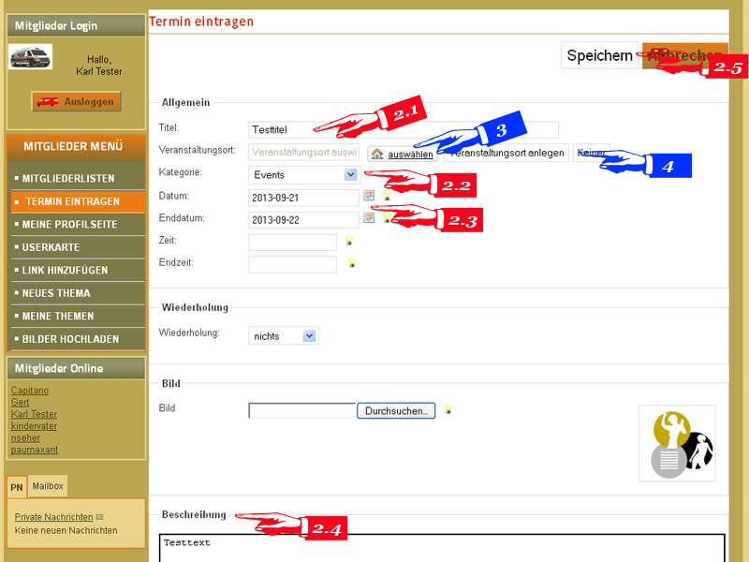Open Bilder hochladen menu entry
Image resolution: width=749 pixels, height=562 pixels.
(x=70, y=338)
